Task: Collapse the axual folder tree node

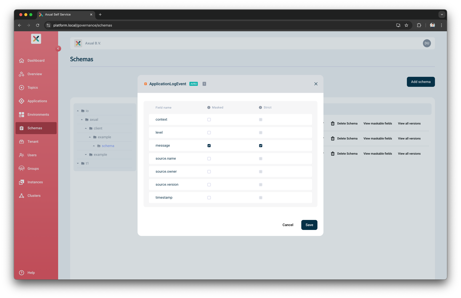Action: (82, 120)
